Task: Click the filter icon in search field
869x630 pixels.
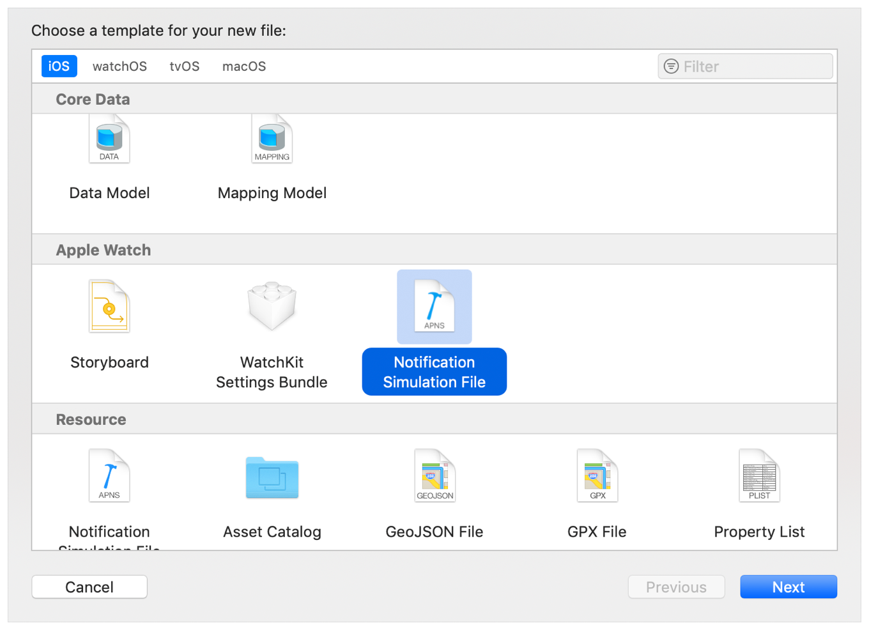Action: click(x=671, y=66)
